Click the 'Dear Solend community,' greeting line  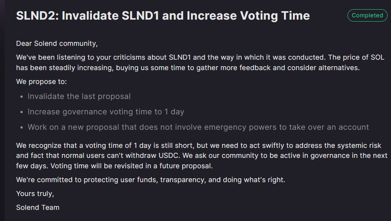57,44
